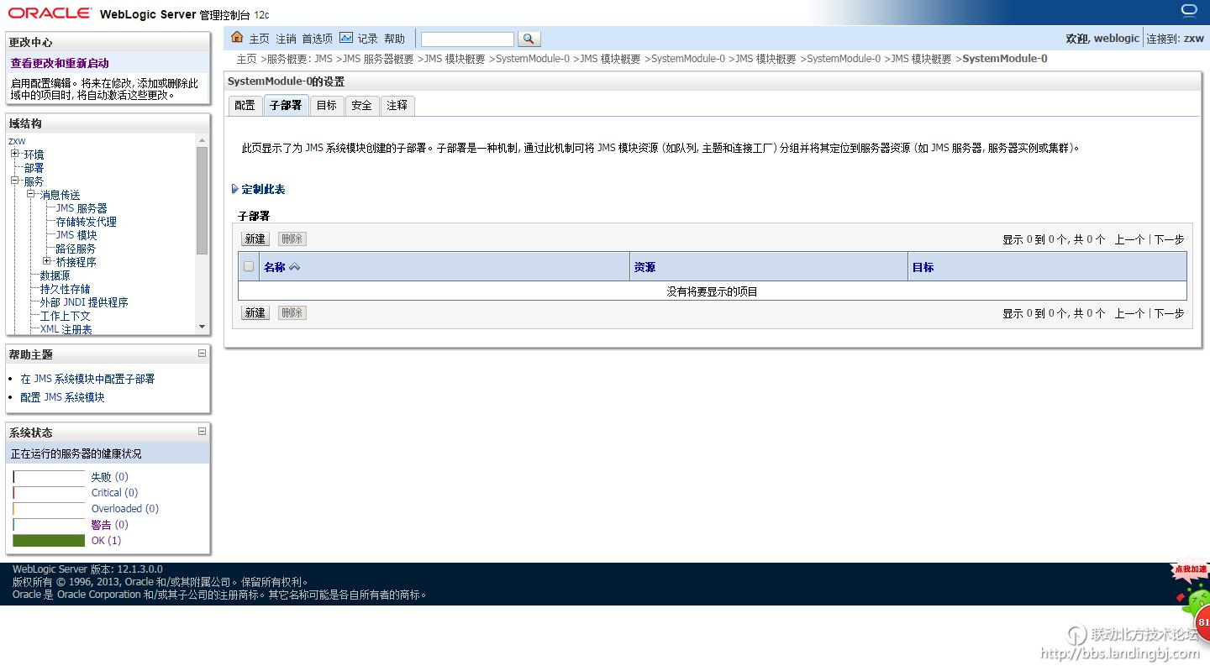Click the envelope icon next to 记录
The height and width of the screenshot is (671, 1210).
coord(346,38)
